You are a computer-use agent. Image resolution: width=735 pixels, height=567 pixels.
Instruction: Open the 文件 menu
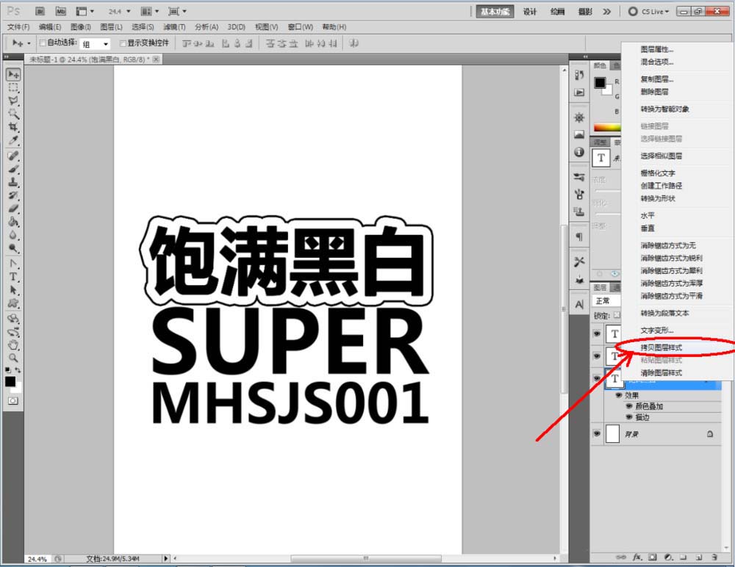point(16,26)
